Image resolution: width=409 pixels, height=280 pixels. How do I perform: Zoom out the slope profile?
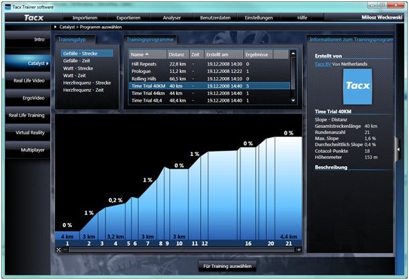tap(65, 250)
